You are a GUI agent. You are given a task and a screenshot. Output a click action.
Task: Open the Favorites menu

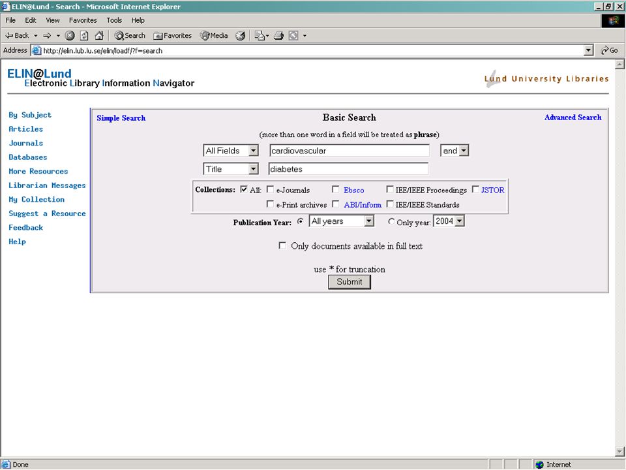tap(83, 20)
